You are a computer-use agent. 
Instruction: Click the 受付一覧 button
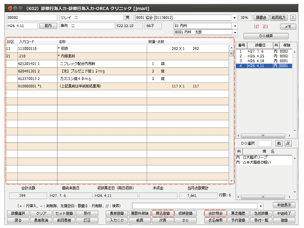click(261, 220)
